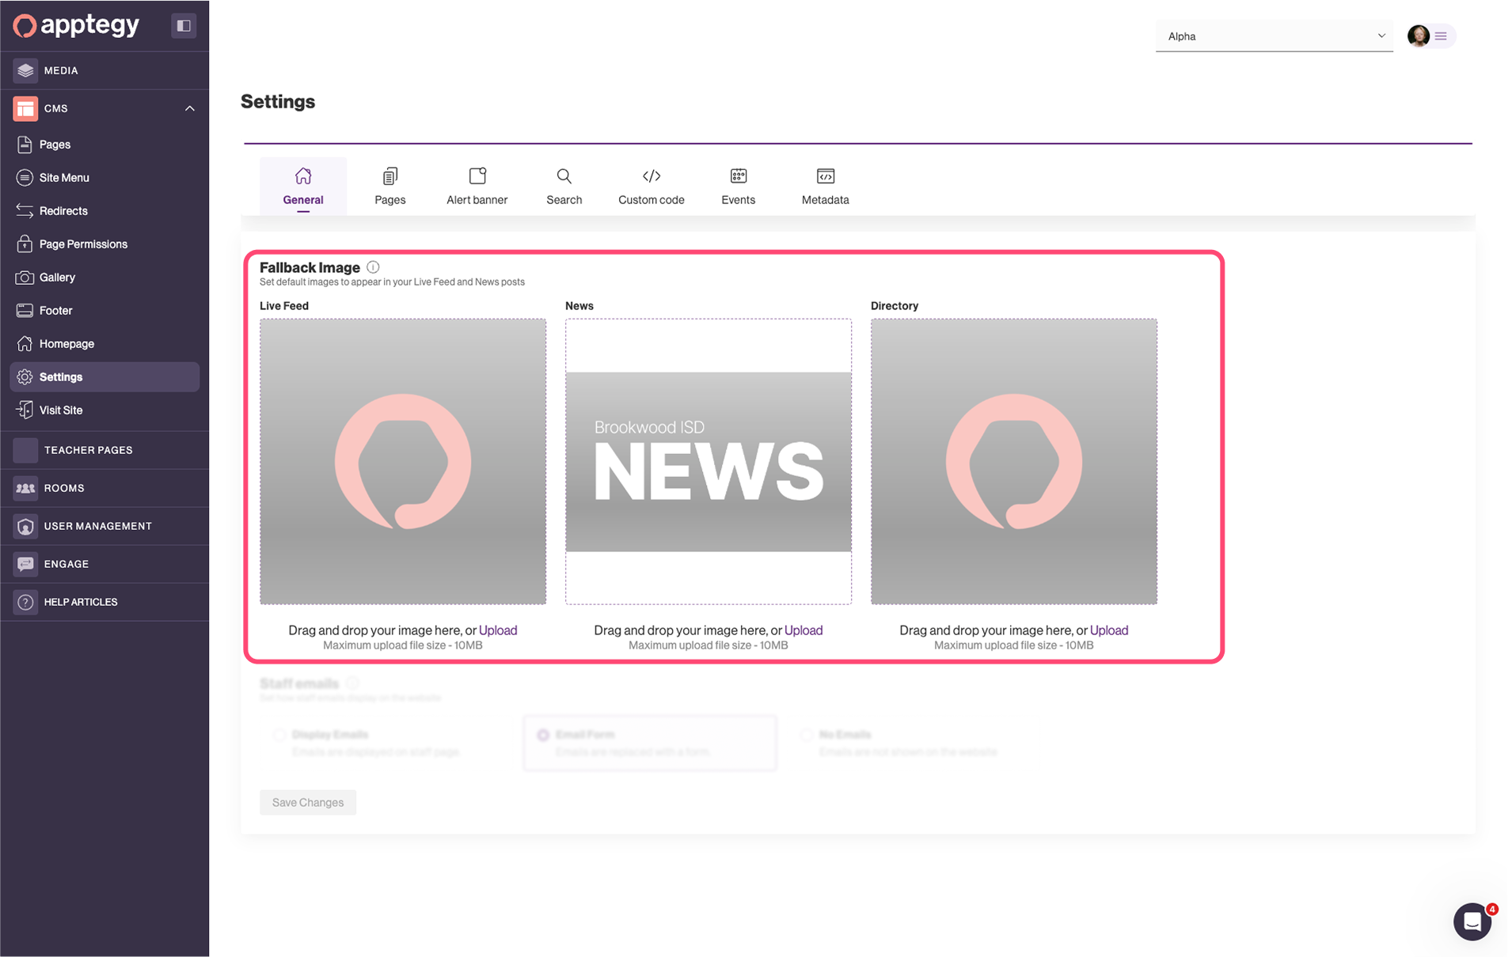Open the chat support widget

coord(1472,921)
